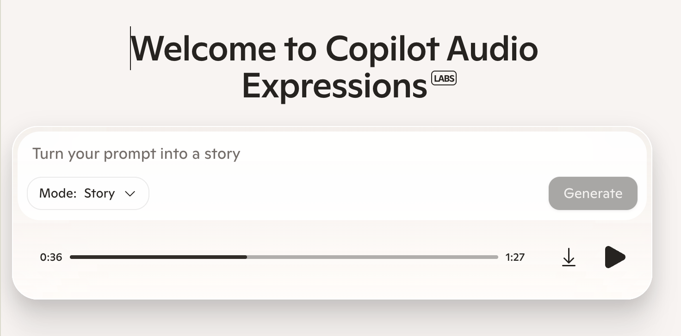The image size is (681, 336).
Task: Click the chevron arrow beside Story
Action: pyautogui.click(x=130, y=194)
